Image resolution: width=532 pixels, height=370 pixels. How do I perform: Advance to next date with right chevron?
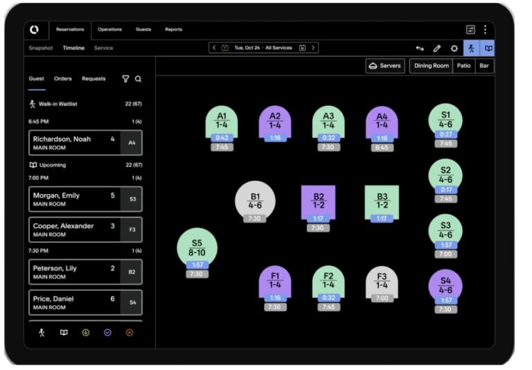click(x=313, y=48)
